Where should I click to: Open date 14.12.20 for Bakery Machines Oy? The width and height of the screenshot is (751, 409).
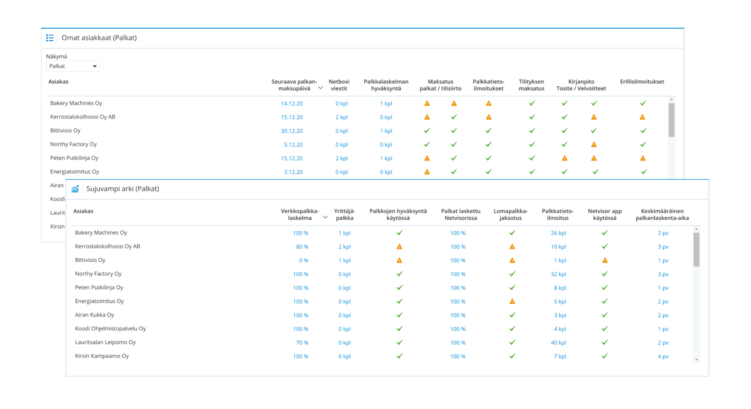[292, 103]
